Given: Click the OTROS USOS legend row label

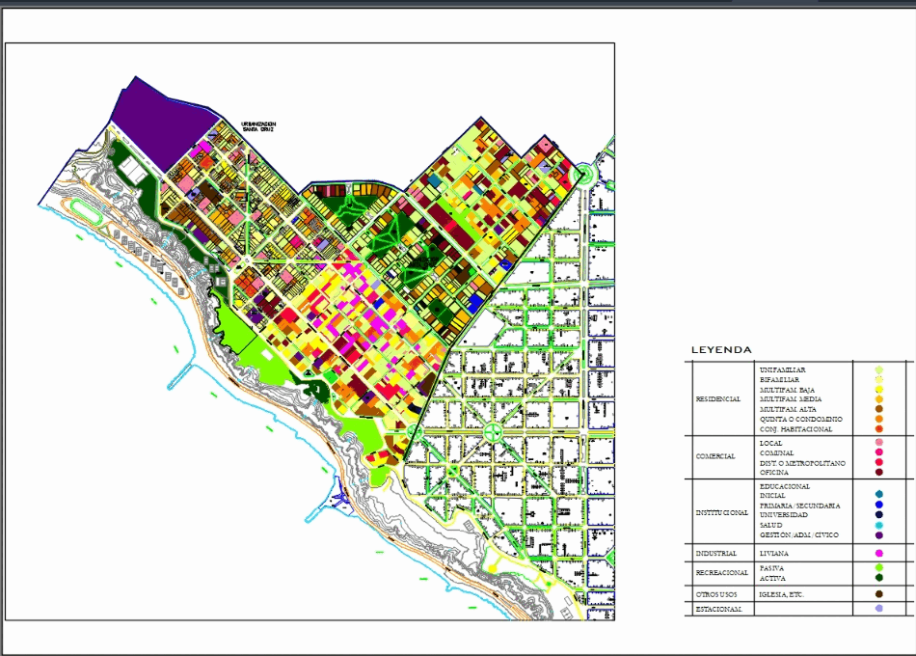Looking at the screenshot, I should tap(716, 593).
